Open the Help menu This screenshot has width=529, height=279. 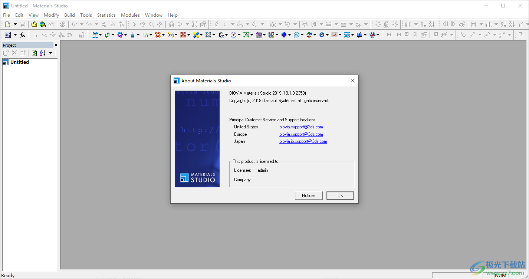click(x=172, y=15)
